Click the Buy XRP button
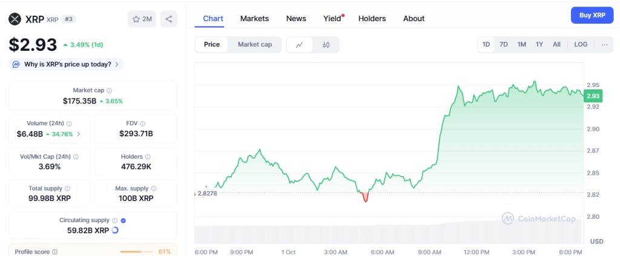620x256 pixels. click(592, 15)
